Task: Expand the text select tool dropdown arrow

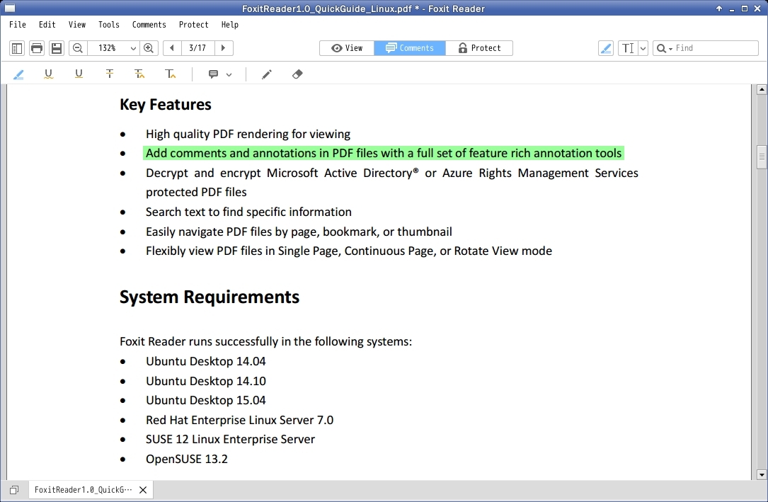Action: click(x=643, y=48)
